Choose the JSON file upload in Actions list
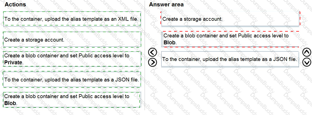 tap(72, 80)
